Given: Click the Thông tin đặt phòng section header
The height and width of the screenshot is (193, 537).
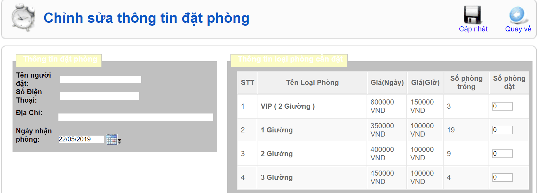Looking at the screenshot, I should coord(60,60).
